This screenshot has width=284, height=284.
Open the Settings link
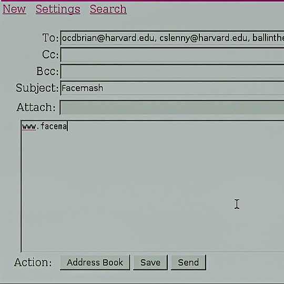tap(58, 9)
